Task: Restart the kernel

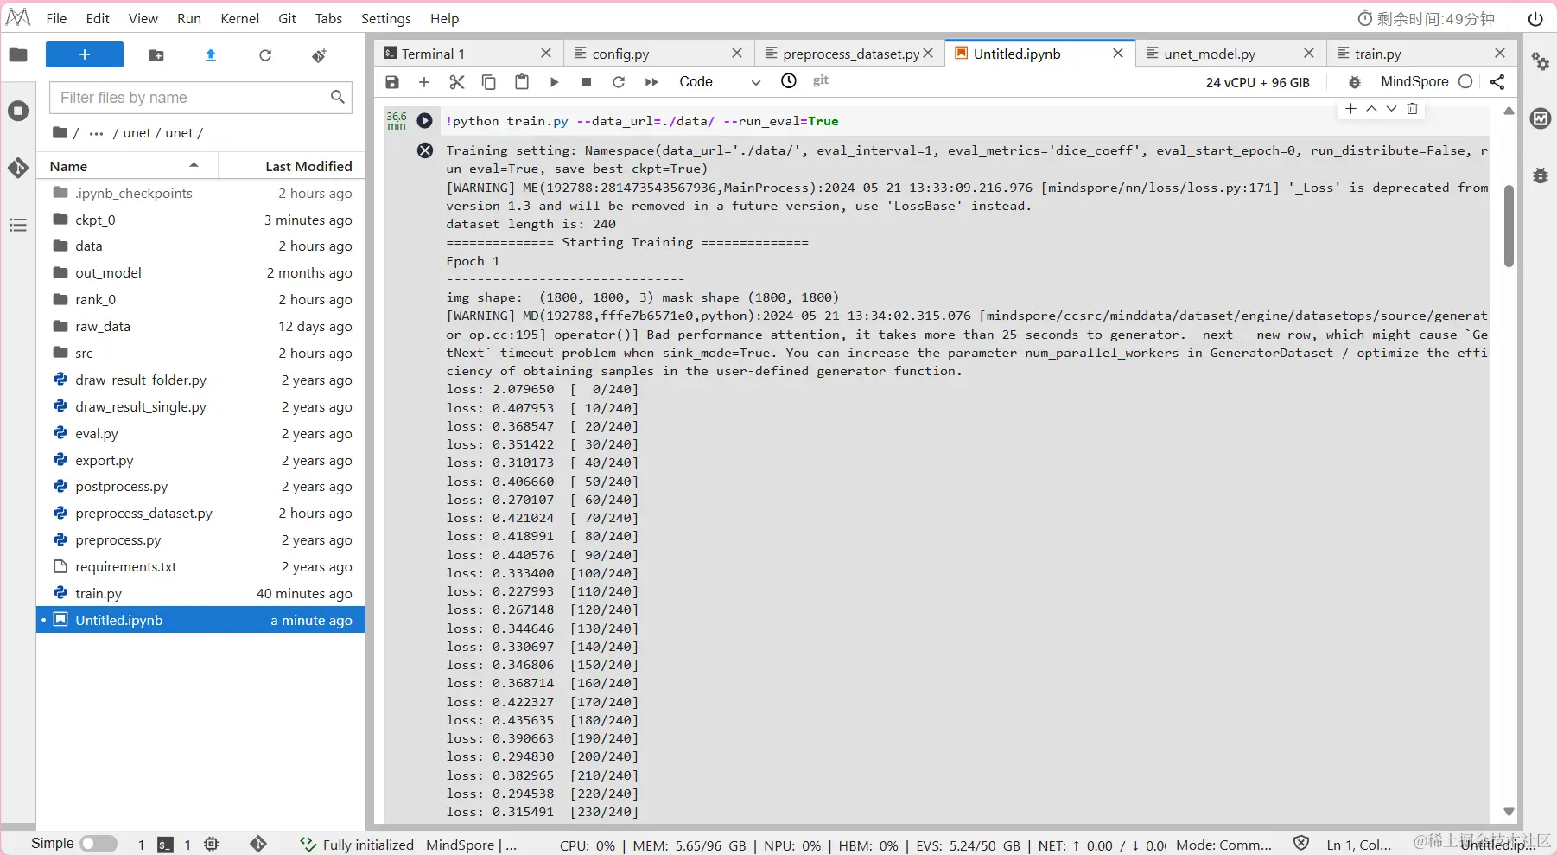Action: point(619,82)
